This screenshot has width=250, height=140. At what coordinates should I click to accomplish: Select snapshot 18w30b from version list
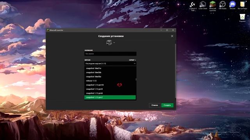point(110,72)
